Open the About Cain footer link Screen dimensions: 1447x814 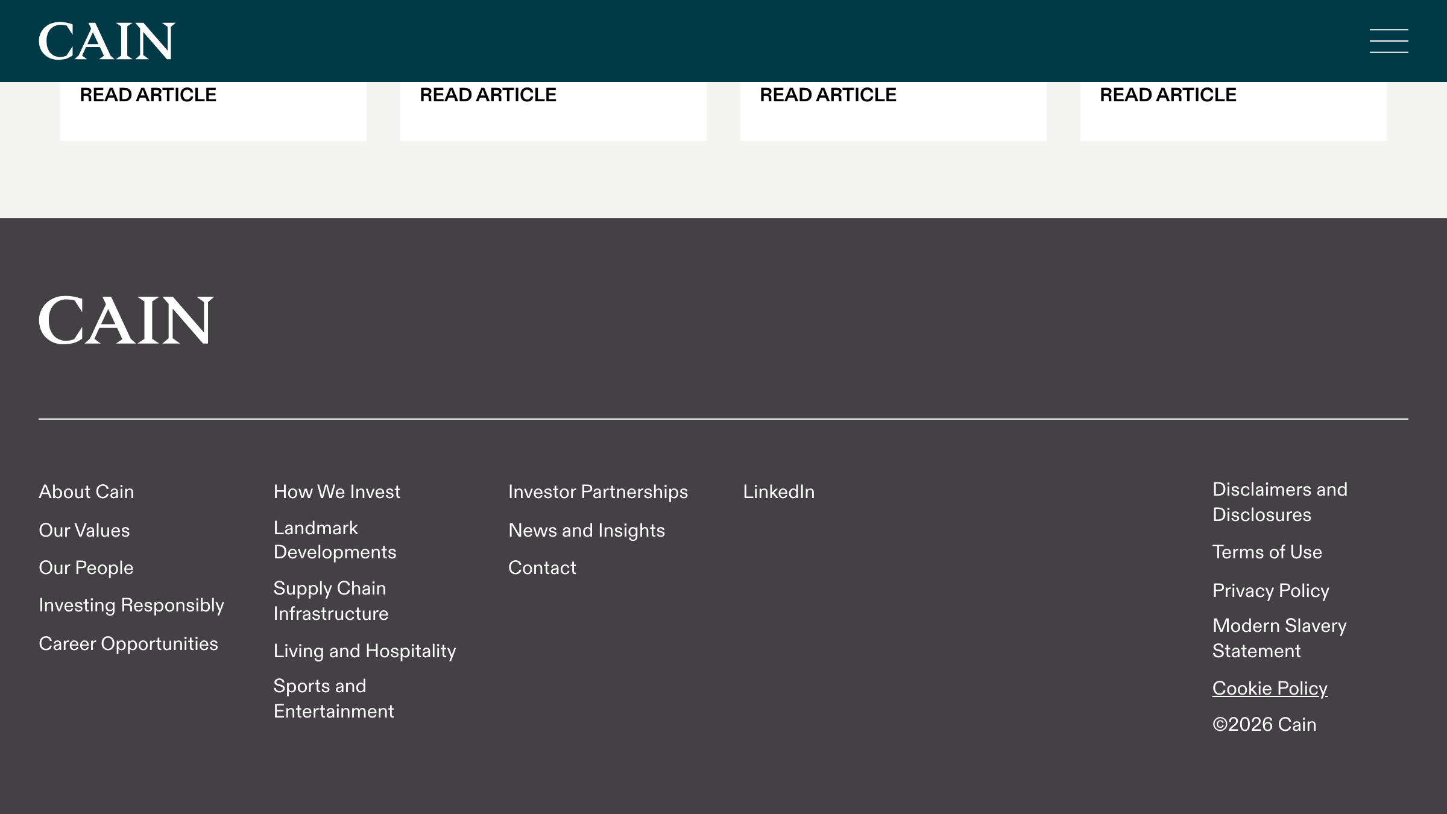[86, 492]
